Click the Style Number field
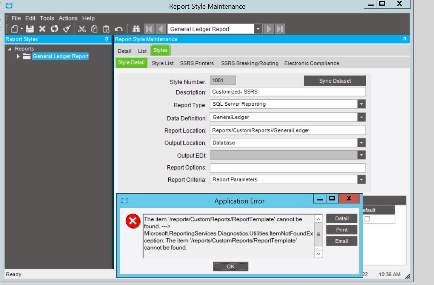The height and width of the screenshot is (285, 434). click(x=223, y=80)
